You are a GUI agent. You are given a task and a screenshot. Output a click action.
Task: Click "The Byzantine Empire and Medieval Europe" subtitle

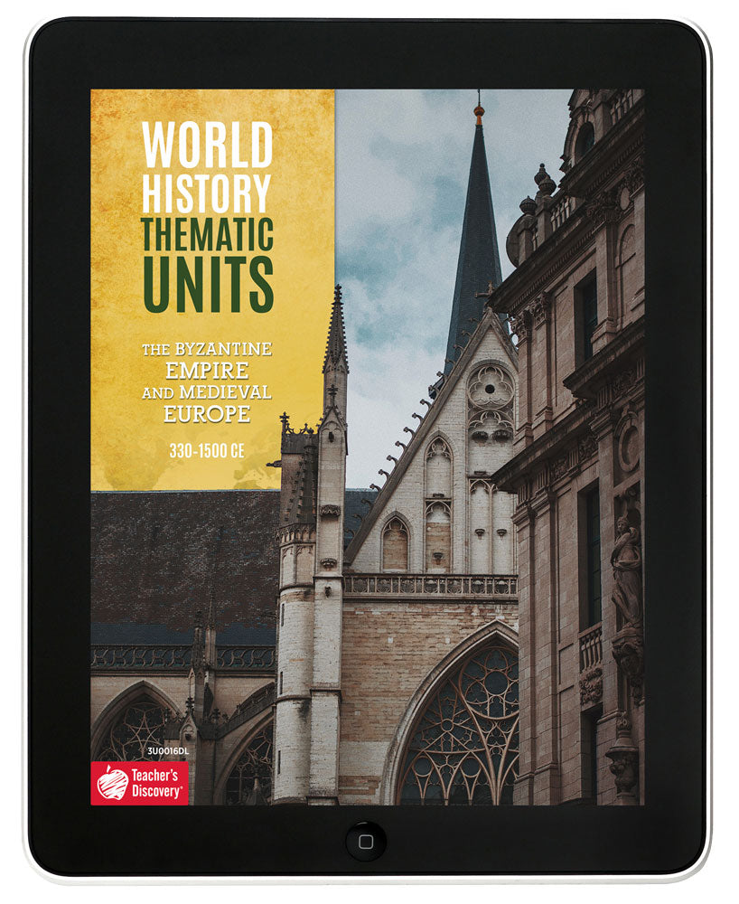click(x=207, y=382)
